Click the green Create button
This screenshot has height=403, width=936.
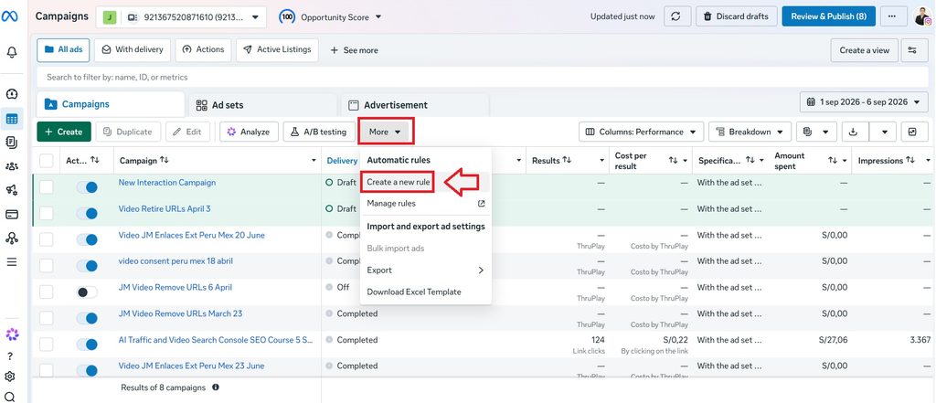click(x=64, y=132)
